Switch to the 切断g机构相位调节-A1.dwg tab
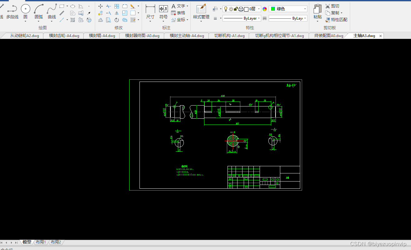This screenshot has height=250, width=411. 279,35
